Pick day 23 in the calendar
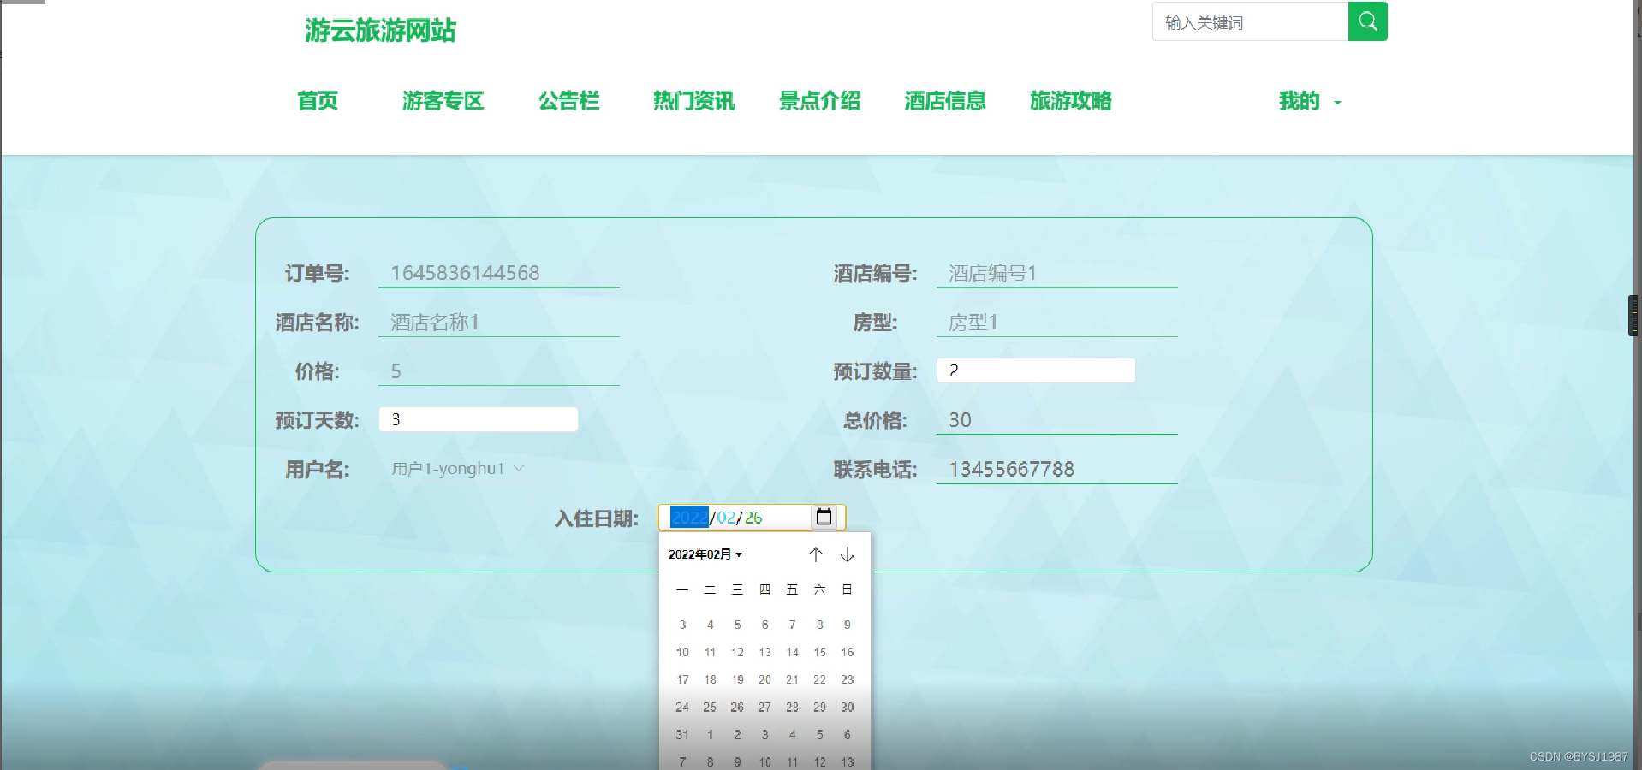This screenshot has height=770, width=1642. (x=848, y=679)
